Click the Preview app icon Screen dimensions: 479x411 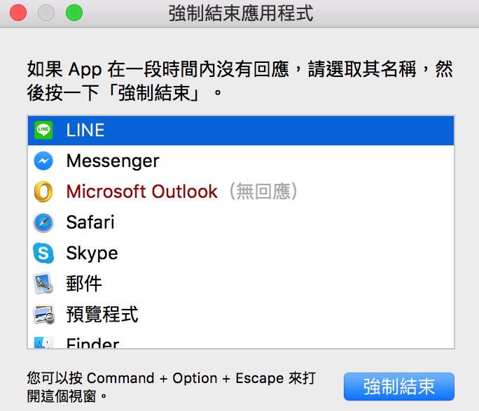pyautogui.click(x=43, y=315)
